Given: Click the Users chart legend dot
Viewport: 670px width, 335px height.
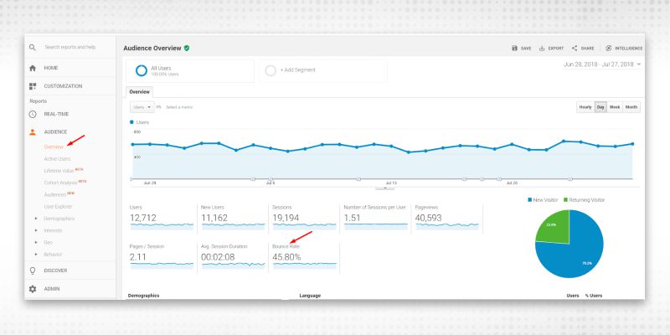Looking at the screenshot, I should pyautogui.click(x=131, y=122).
